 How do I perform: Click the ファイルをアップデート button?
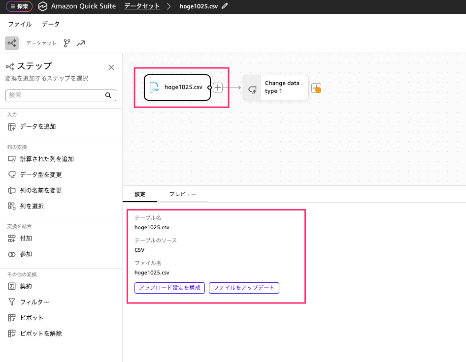244,288
